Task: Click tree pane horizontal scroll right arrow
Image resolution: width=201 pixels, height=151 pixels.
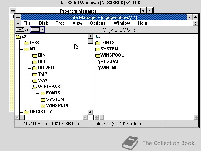Action: 85,117
